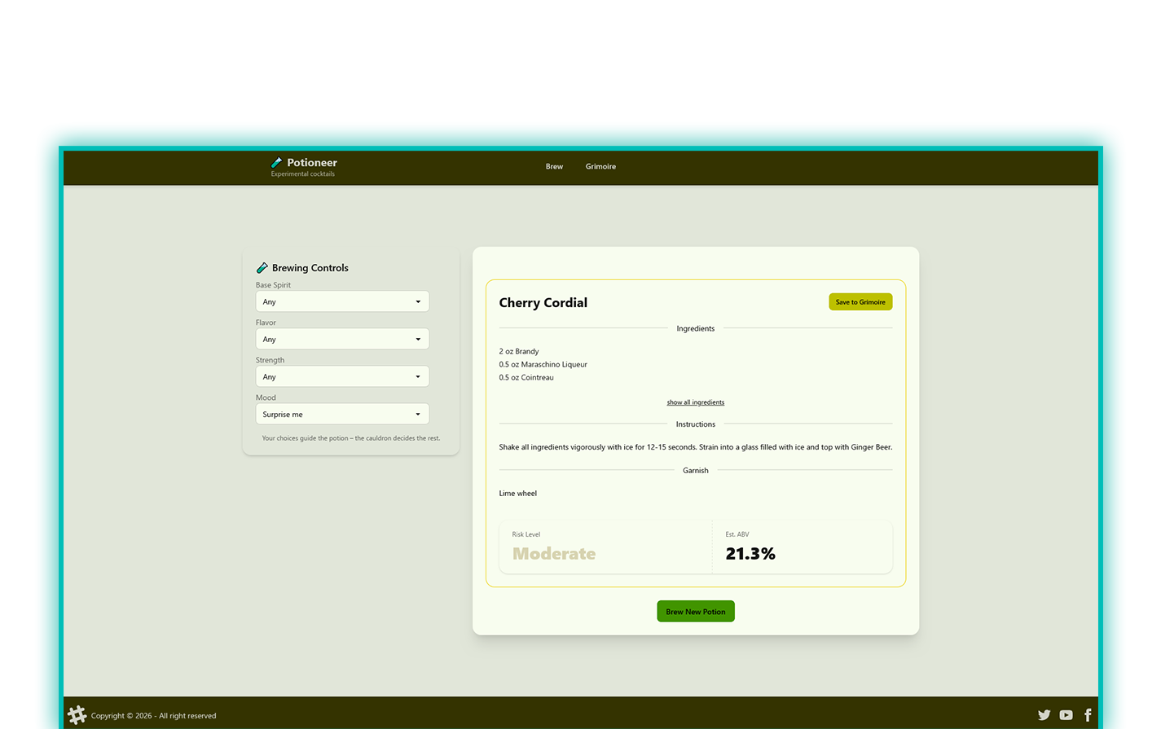Click Save to Grimoire button
Screen dimensions: 1161x729
[860, 302]
